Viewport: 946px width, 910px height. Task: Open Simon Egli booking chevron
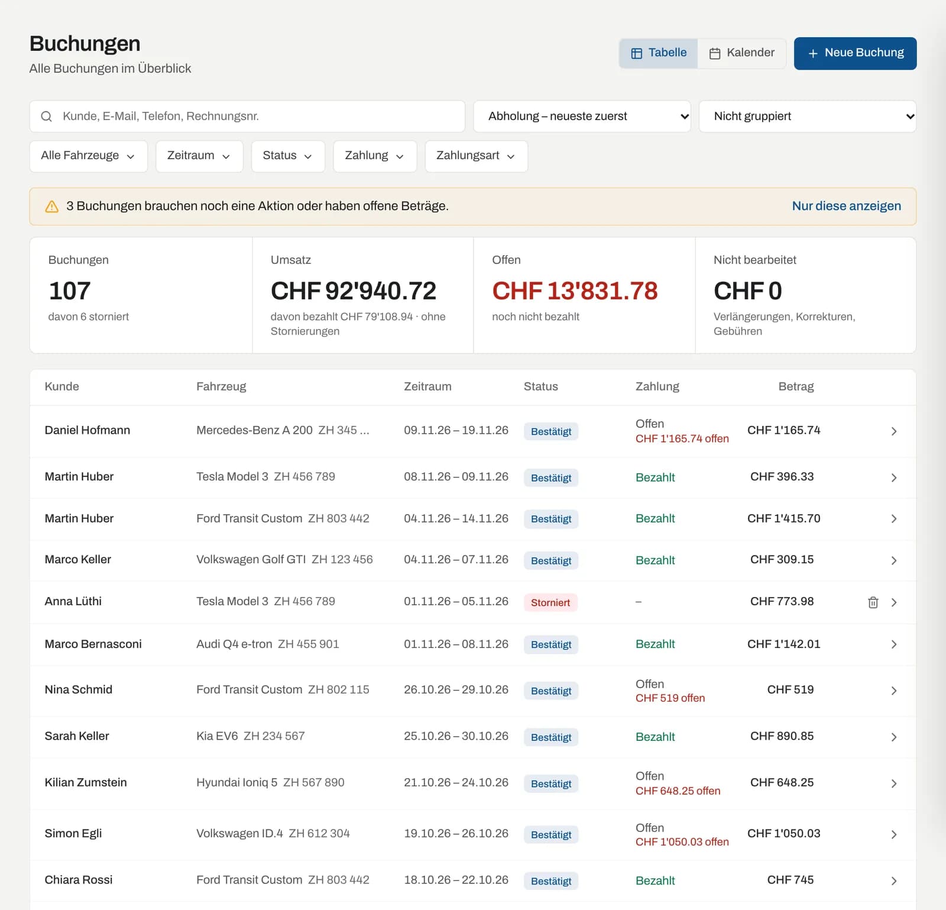tap(894, 834)
